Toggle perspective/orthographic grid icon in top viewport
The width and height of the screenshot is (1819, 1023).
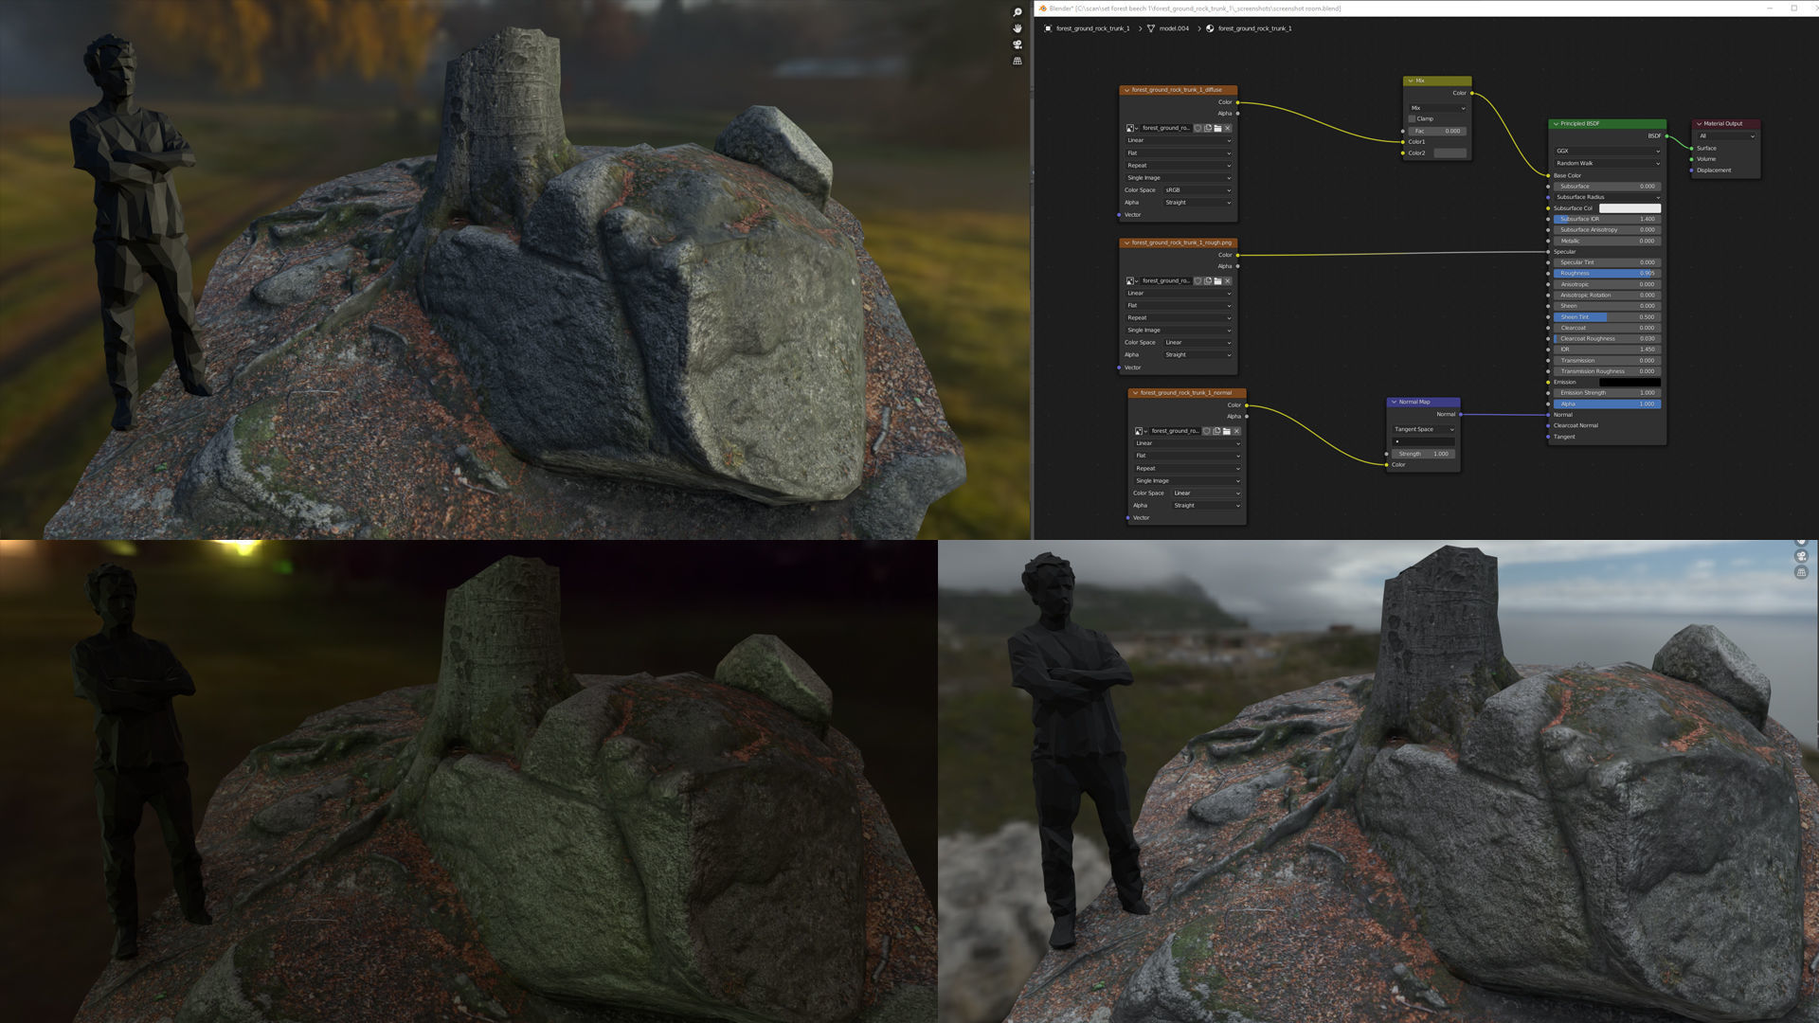(1018, 61)
